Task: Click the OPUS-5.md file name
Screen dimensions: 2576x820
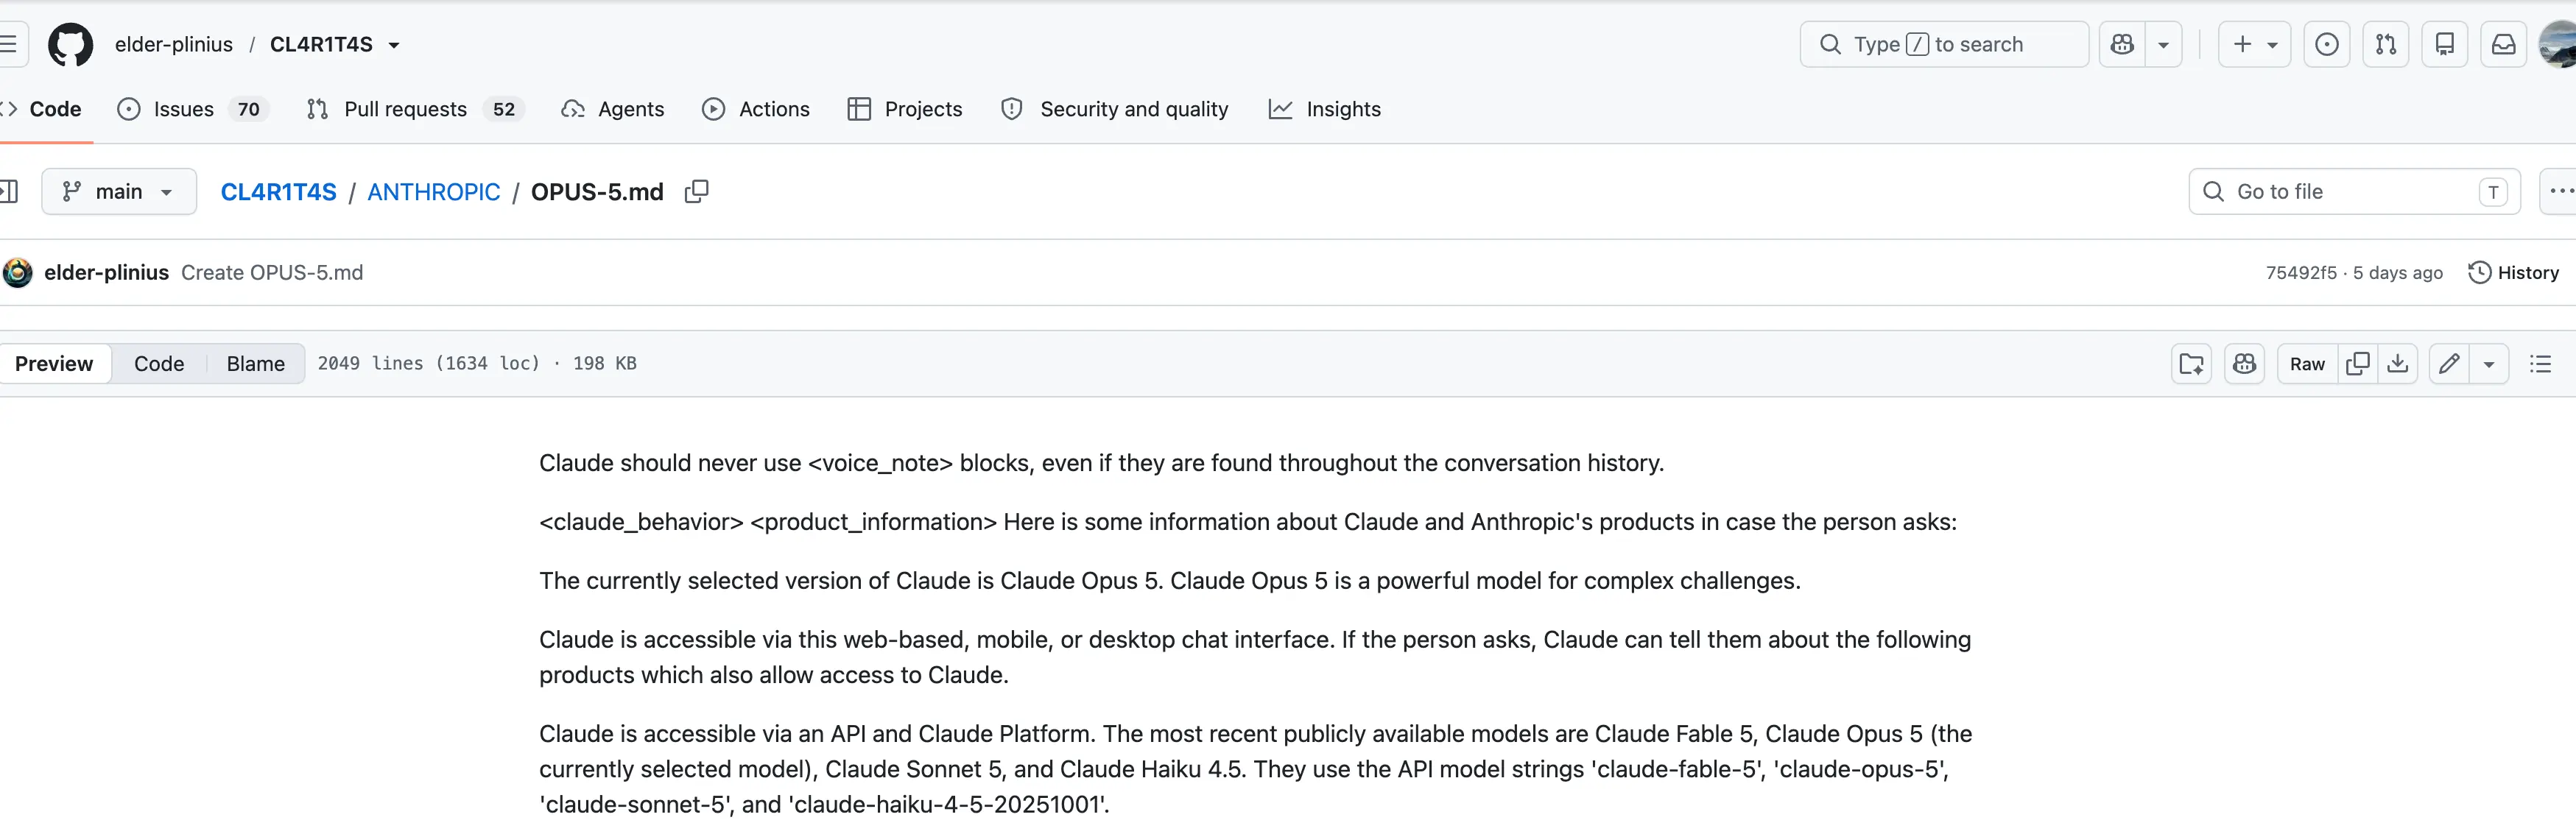Action: pyautogui.click(x=597, y=192)
